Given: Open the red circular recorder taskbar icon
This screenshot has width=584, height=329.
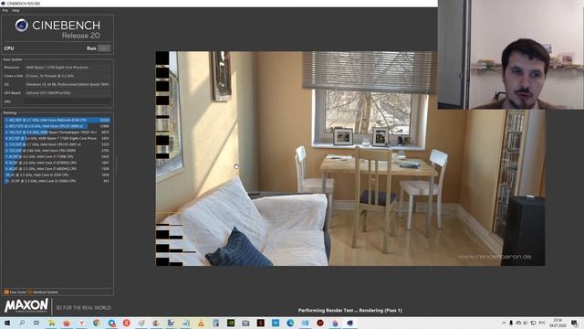Looking at the screenshot, I should (320, 323).
